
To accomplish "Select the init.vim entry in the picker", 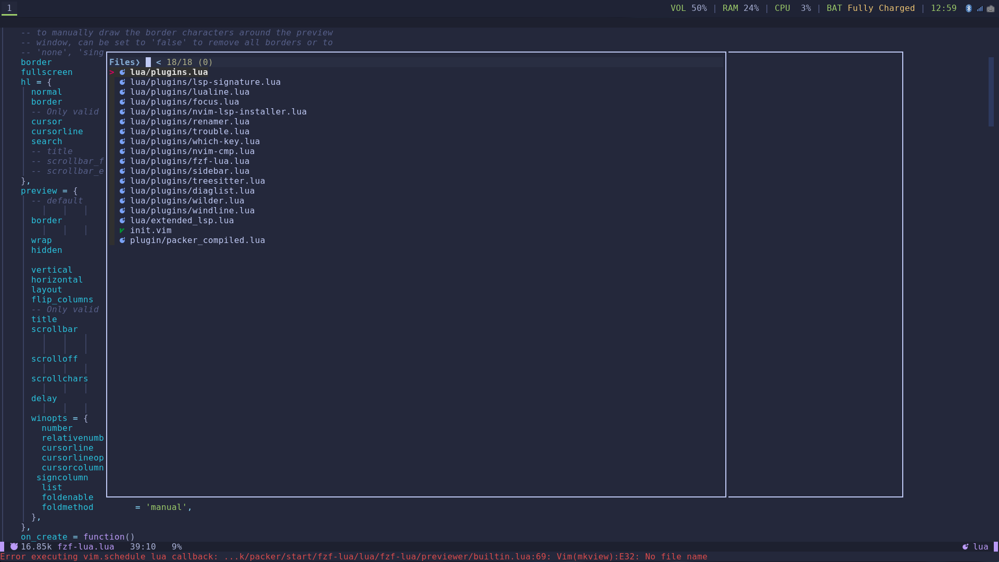I will (x=151, y=231).
